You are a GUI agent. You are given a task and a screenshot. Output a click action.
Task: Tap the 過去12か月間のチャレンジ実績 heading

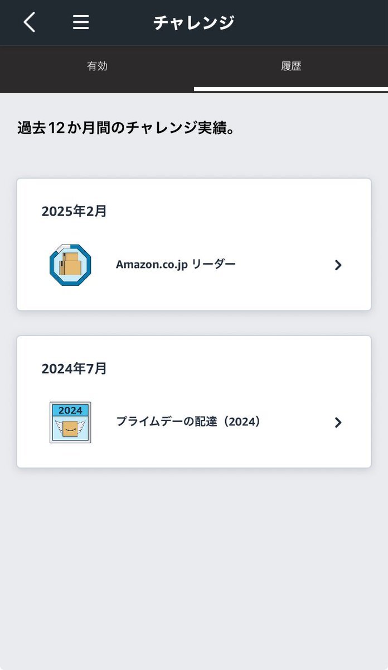[x=125, y=128]
